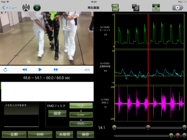Rewind the video playback

[x=24, y=69]
